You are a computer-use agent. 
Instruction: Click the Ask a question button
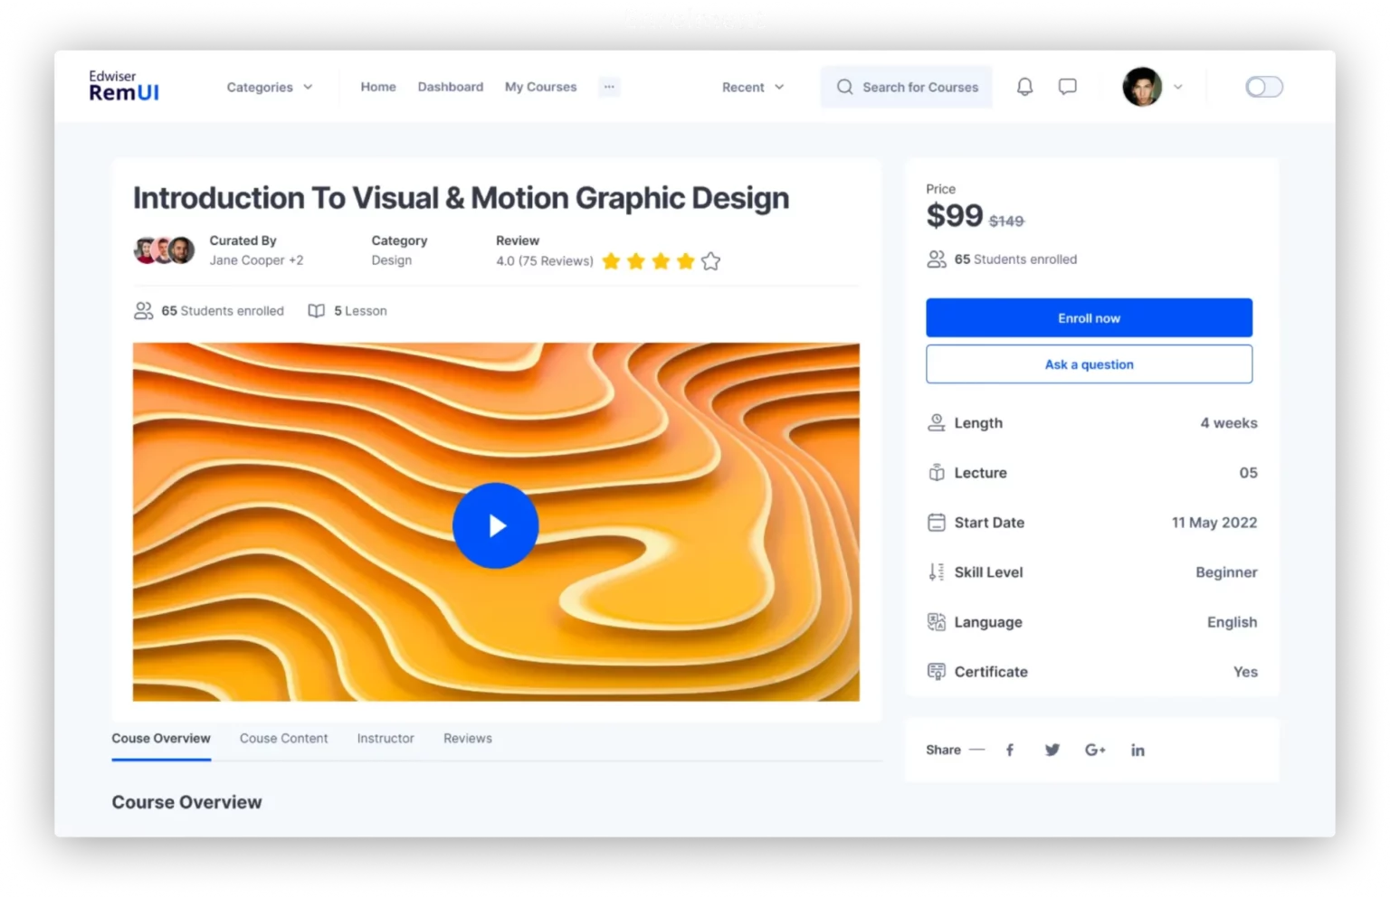click(1089, 364)
